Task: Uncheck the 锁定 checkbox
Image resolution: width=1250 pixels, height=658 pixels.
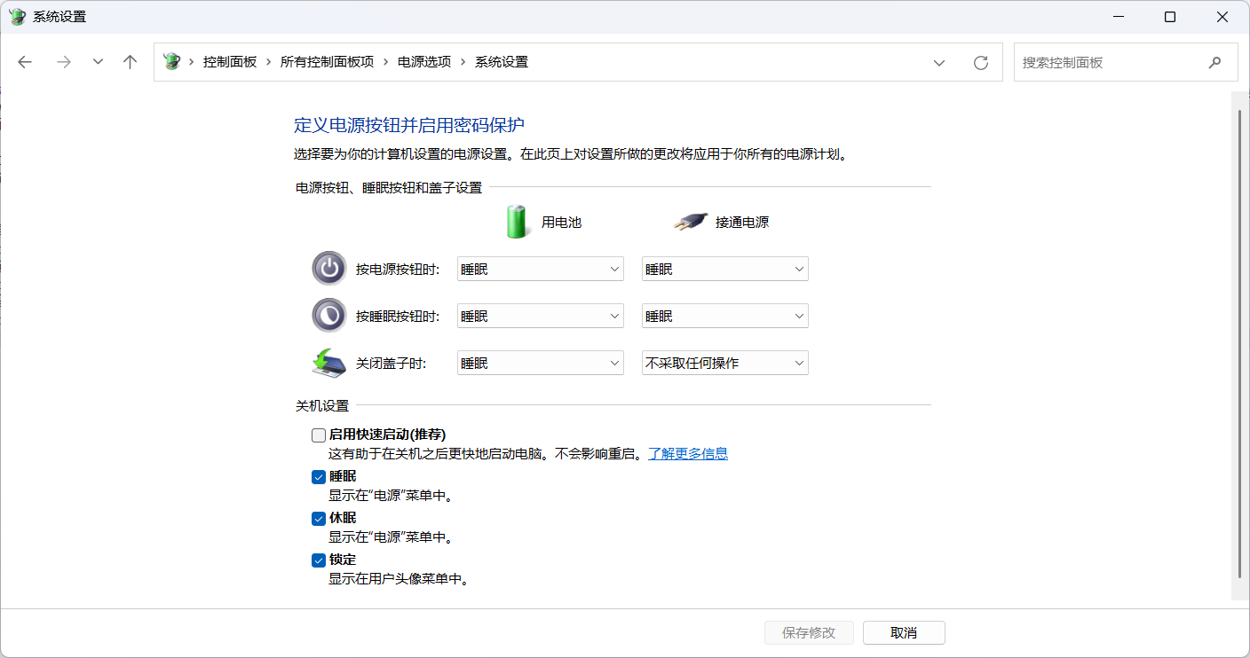Action: click(319, 560)
